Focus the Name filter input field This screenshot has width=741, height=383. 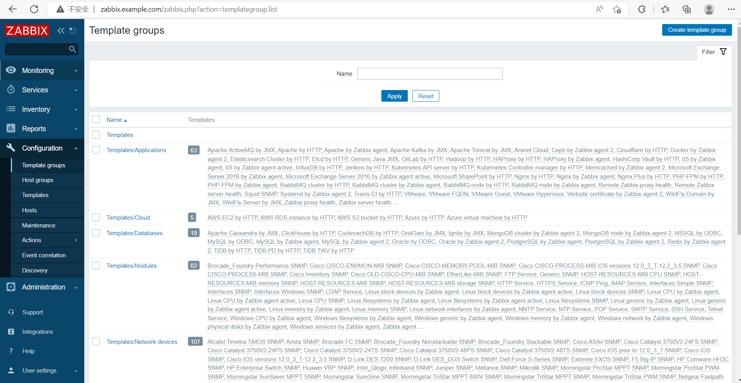(430, 74)
